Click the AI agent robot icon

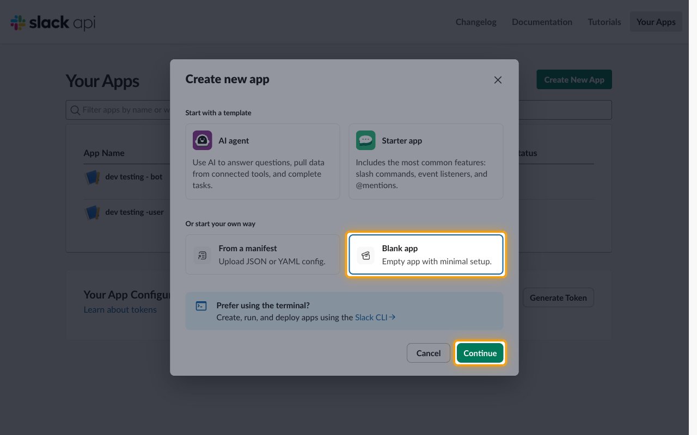coord(203,140)
